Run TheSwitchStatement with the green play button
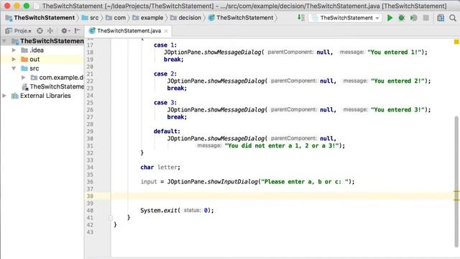 pyautogui.click(x=390, y=18)
